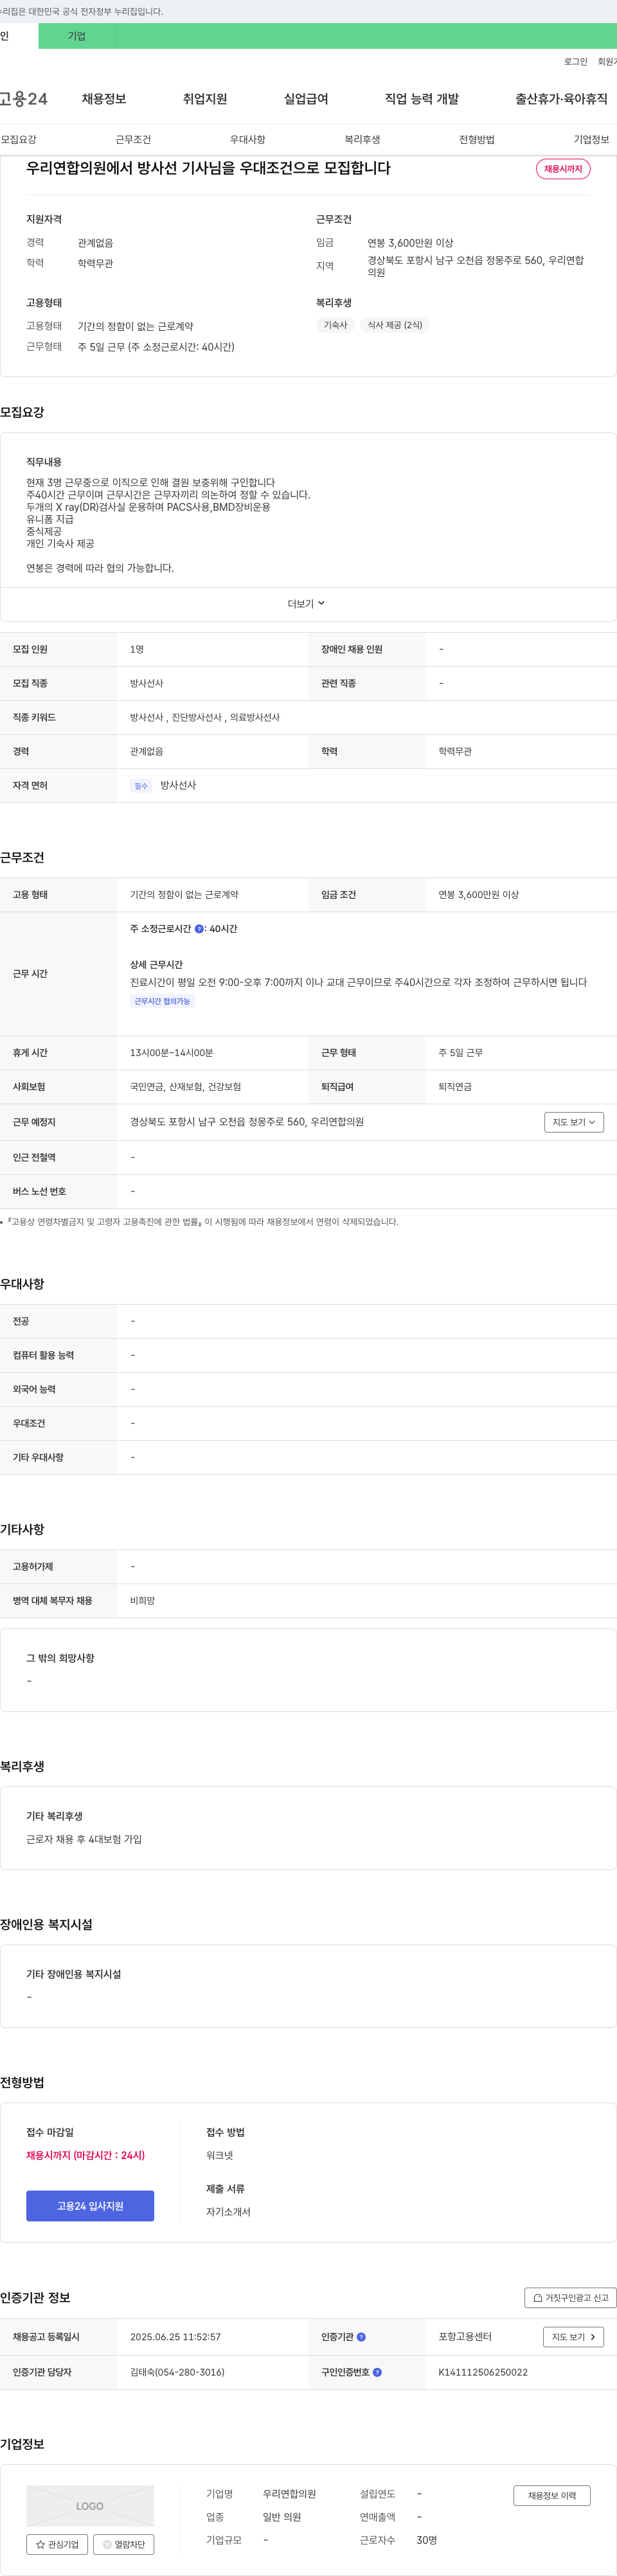The width and height of the screenshot is (617, 2576).
Task: Click the contact 김태숙(054-280-3016)
Action: 177,2372
